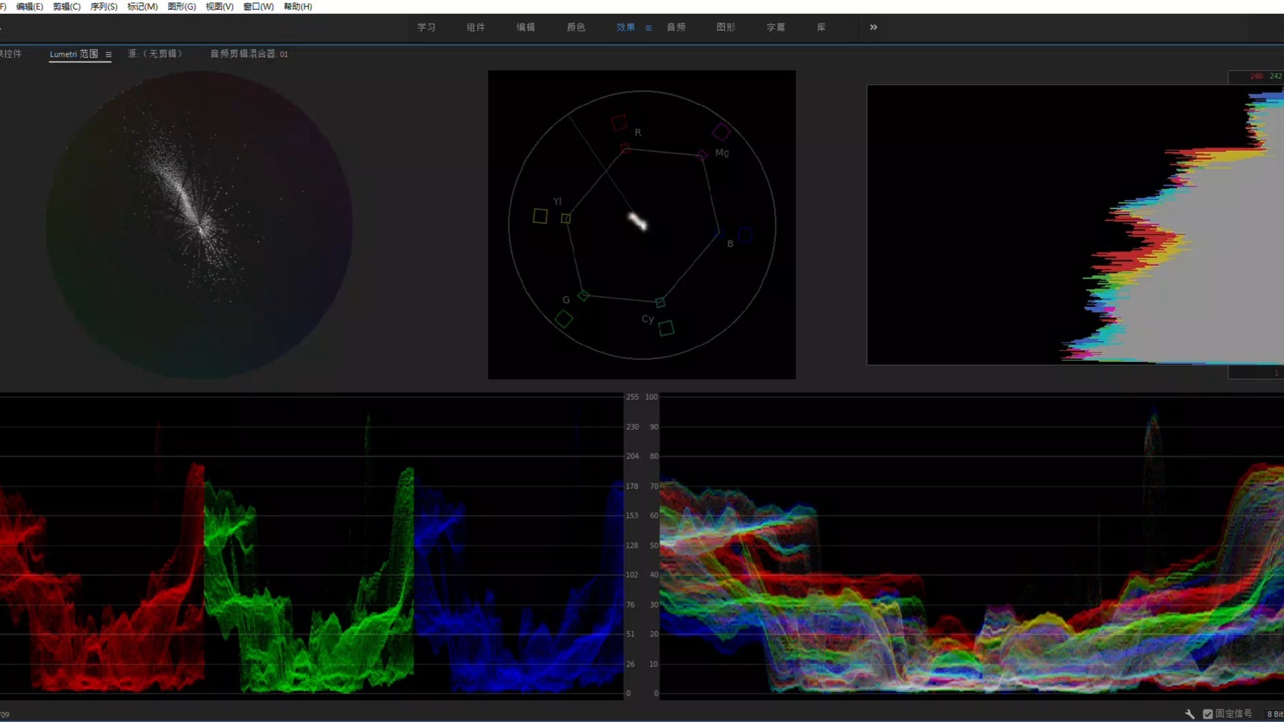Open the 源:(无剪辑) panel tab
The image size is (1284, 722).
tap(154, 54)
